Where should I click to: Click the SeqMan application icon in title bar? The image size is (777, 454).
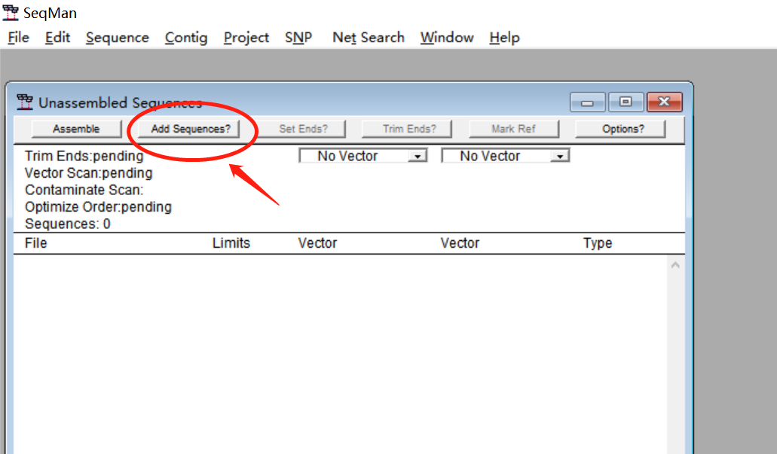pyautogui.click(x=11, y=13)
